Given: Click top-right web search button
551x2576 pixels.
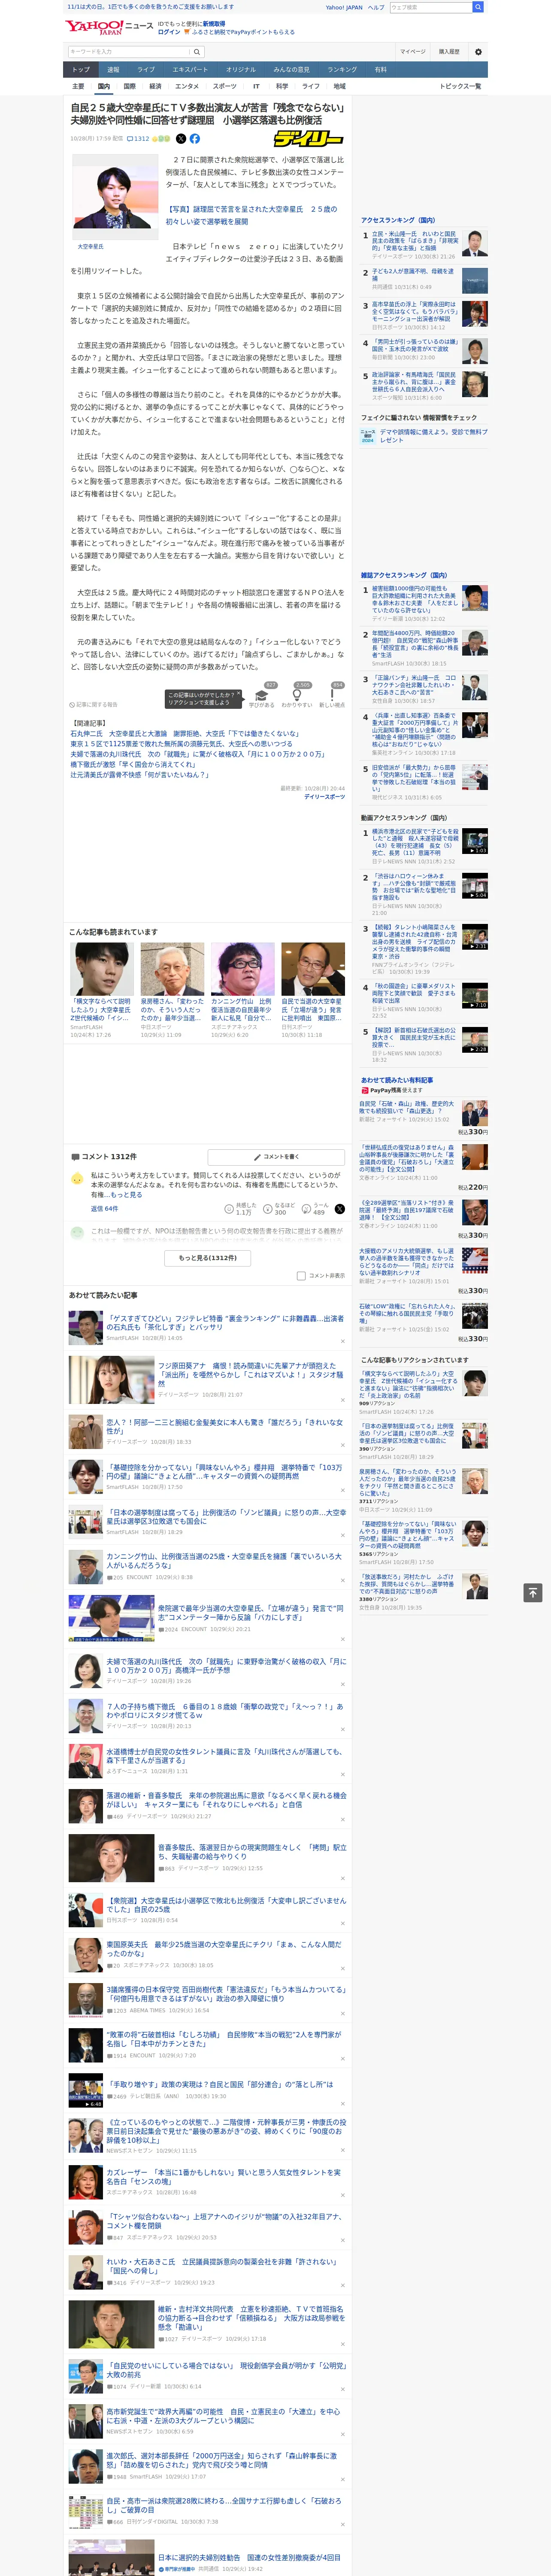Looking at the screenshot, I should tap(478, 7).
